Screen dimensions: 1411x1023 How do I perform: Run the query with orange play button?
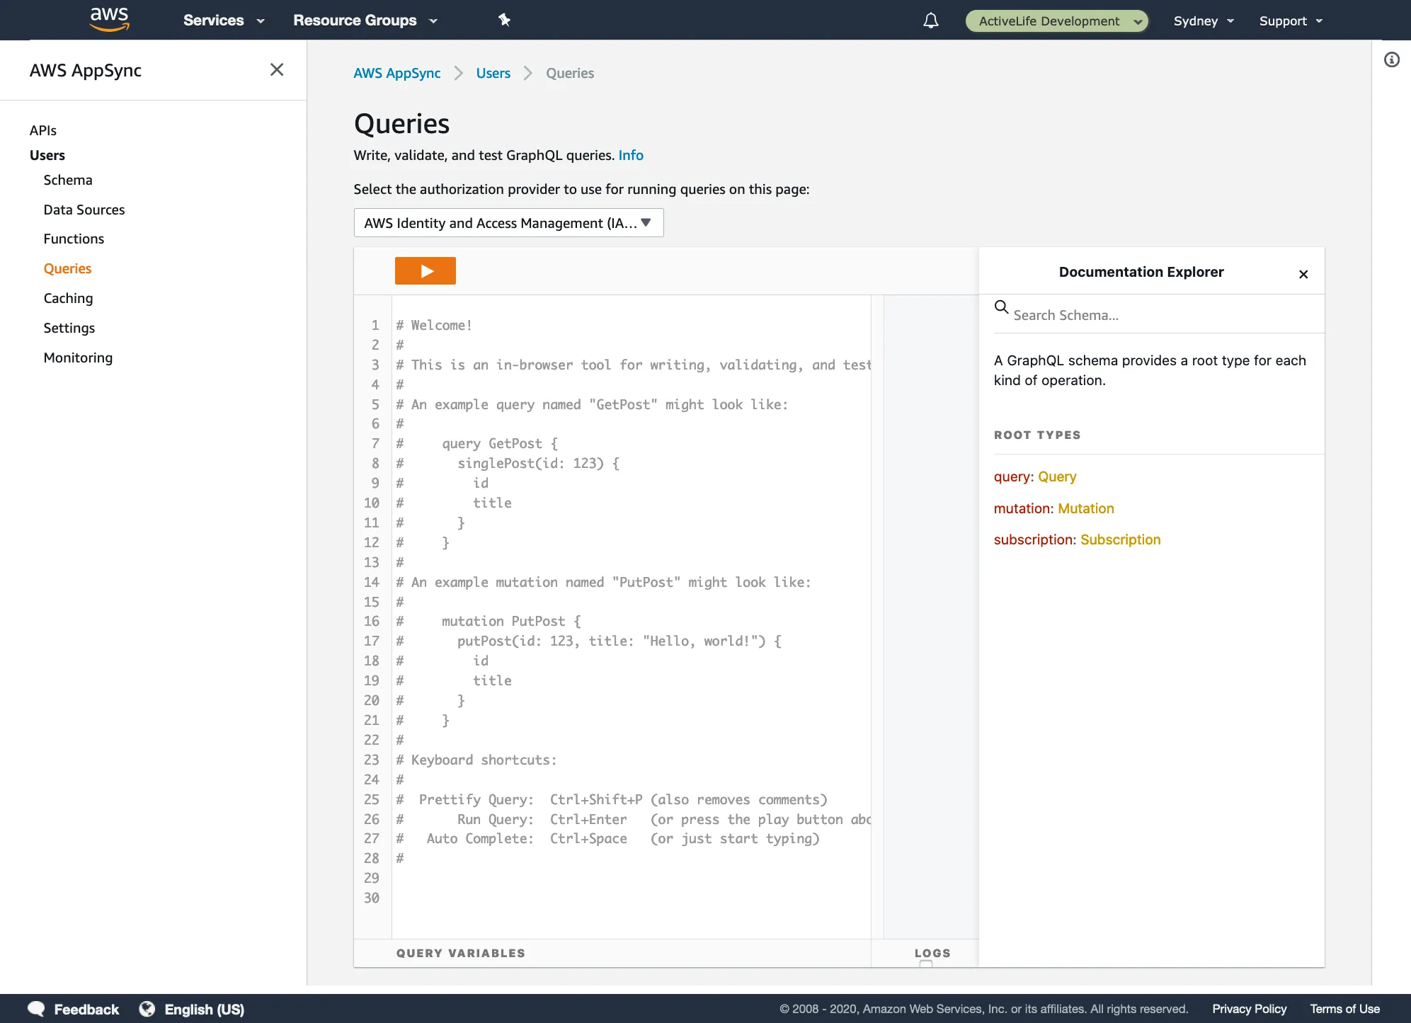(x=425, y=271)
